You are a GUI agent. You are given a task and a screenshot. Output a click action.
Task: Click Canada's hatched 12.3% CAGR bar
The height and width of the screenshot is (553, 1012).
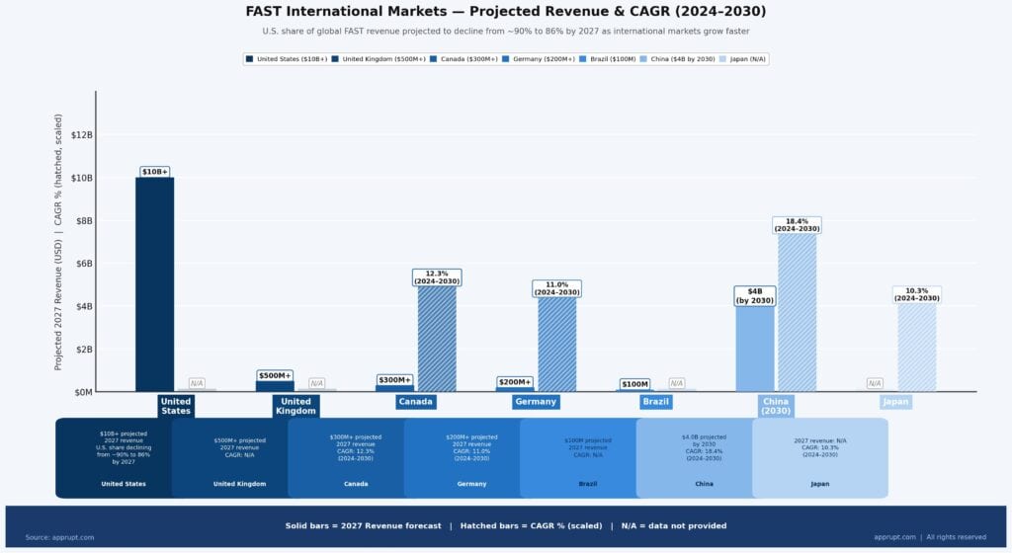point(437,339)
